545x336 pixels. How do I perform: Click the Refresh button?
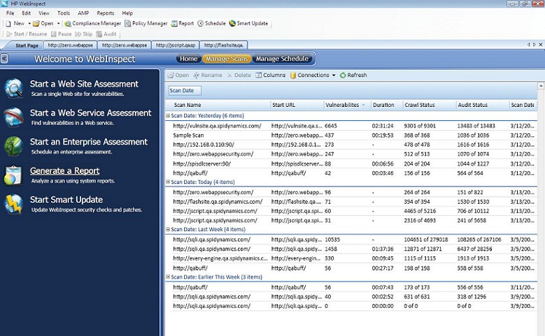point(353,75)
